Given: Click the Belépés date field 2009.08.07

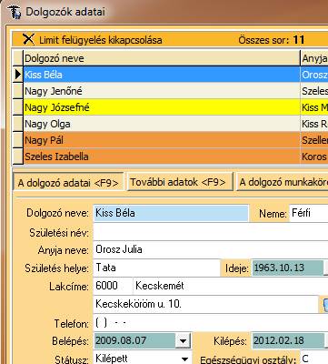Looking at the screenshot, I should pos(134,340).
